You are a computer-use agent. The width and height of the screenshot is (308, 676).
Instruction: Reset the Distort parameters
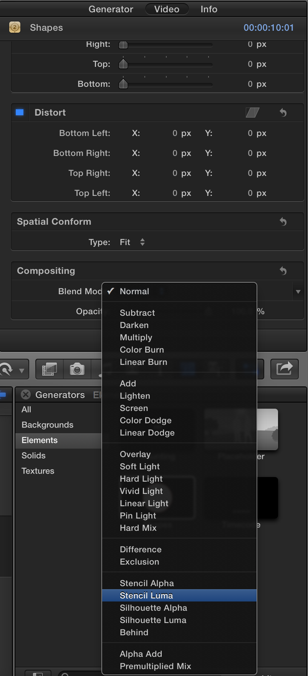click(283, 113)
